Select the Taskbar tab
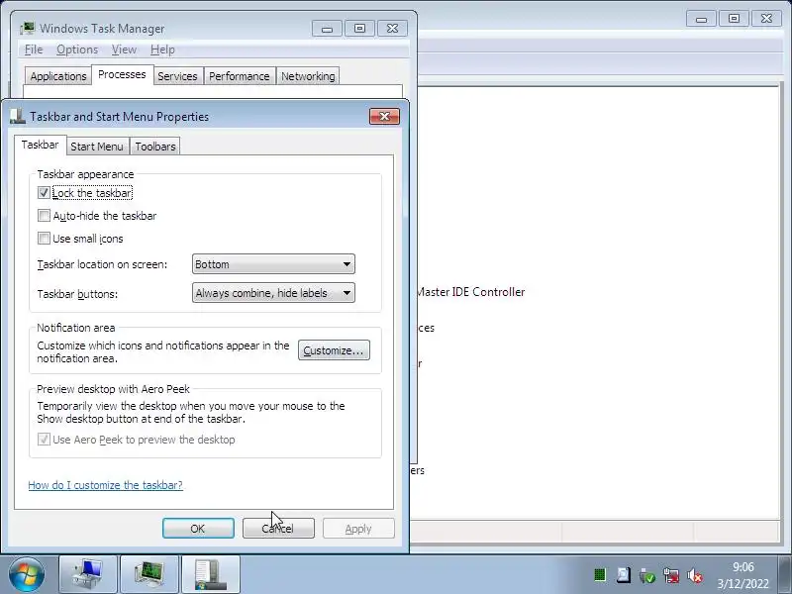Screen dimensions: 792x594 [x=40, y=145]
